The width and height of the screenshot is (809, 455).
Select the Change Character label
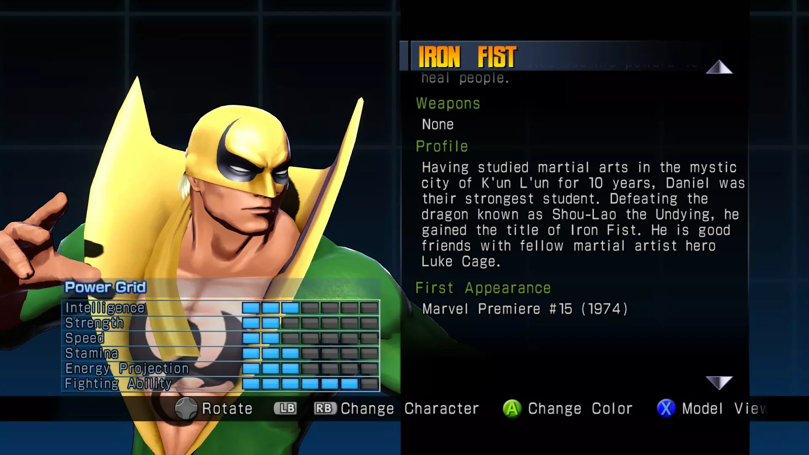click(x=410, y=409)
